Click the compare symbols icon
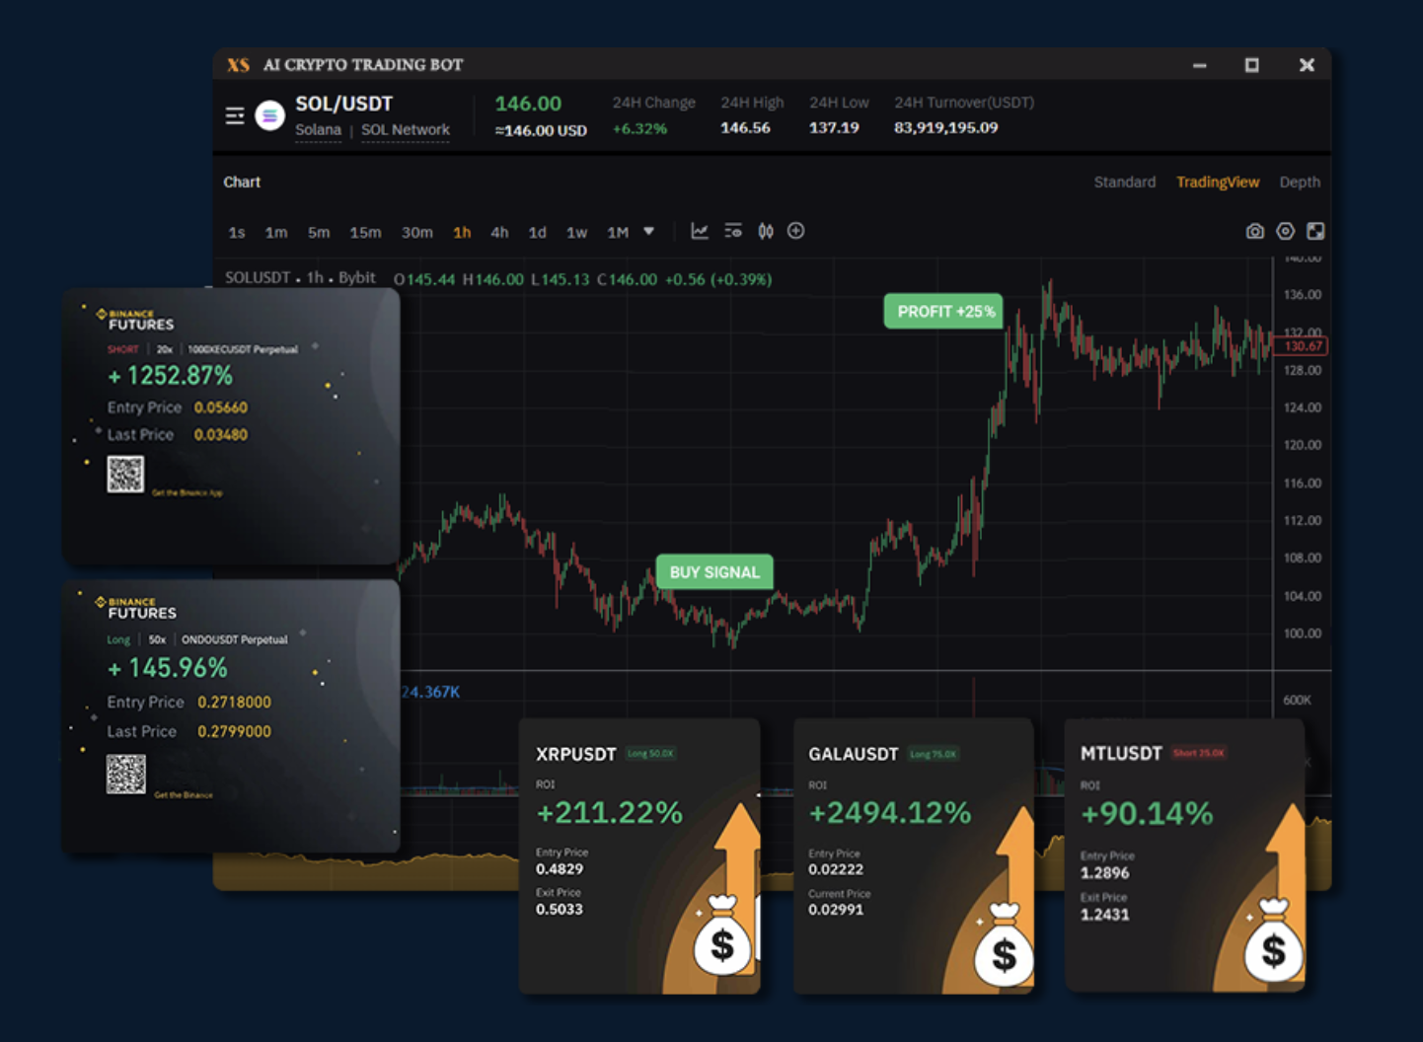 (766, 230)
